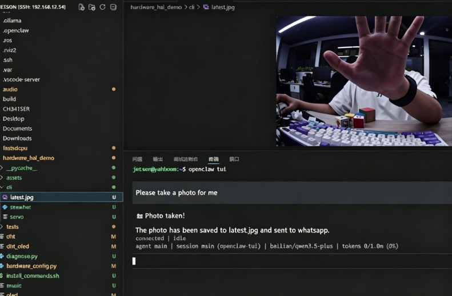Open the dht file
The width and height of the screenshot is (452, 296).
coord(61,237)
